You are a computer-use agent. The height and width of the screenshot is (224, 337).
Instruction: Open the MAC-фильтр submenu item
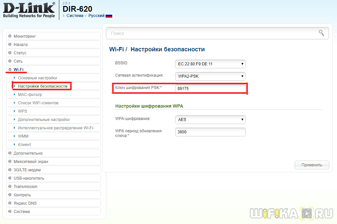coord(30,95)
